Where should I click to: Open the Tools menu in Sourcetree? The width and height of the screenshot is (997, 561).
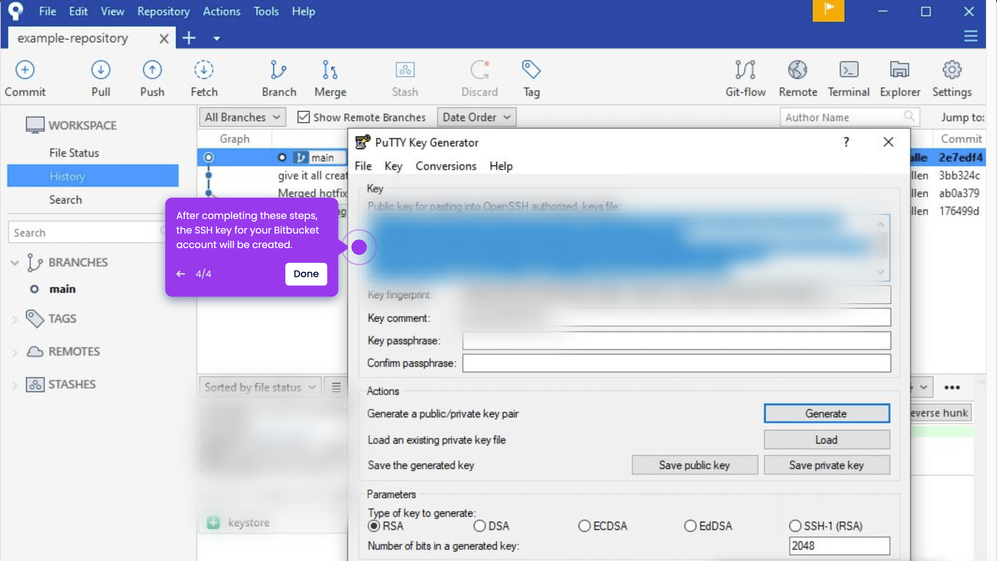(x=266, y=11)
